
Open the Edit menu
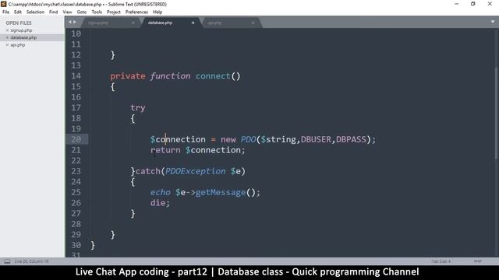tap(17, 12)
